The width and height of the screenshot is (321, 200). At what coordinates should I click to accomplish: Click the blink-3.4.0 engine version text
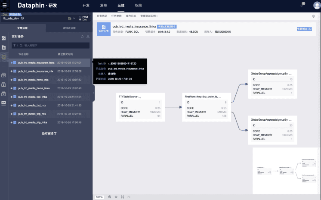[164, 32]
